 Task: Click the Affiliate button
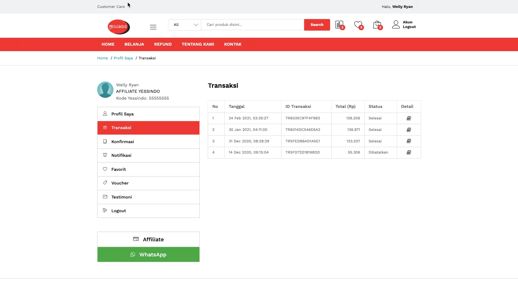click(148, 239)
